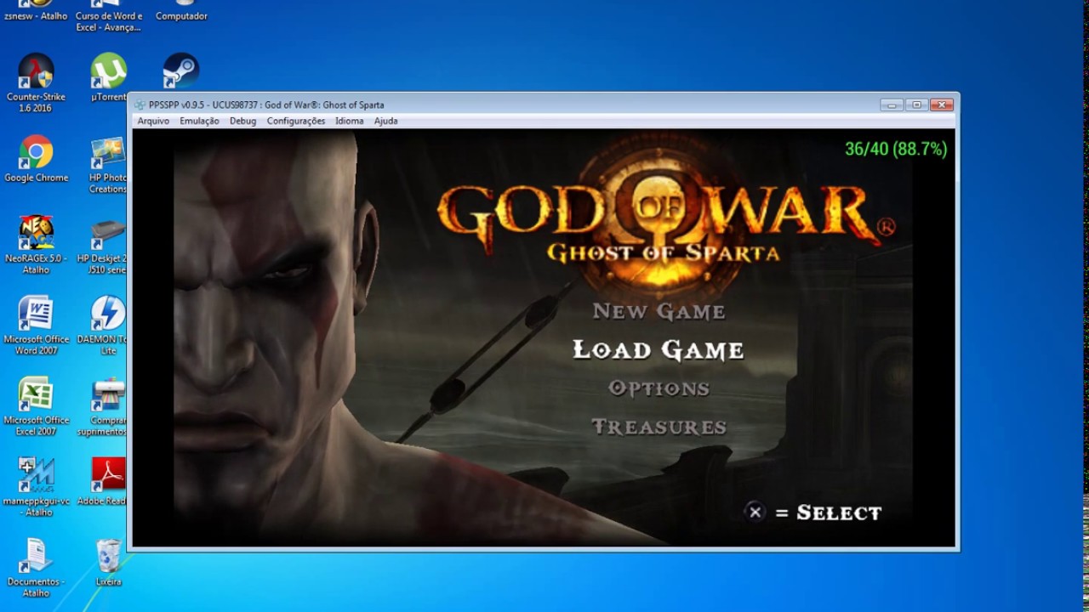Click the X = Select button prompt
This screenshot has width=1089, height=612.
(x=813, y=512)
